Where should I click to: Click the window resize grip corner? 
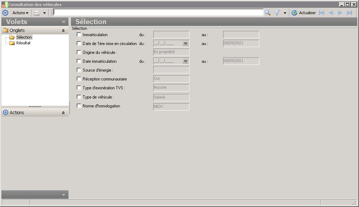(x=354, y=203)
